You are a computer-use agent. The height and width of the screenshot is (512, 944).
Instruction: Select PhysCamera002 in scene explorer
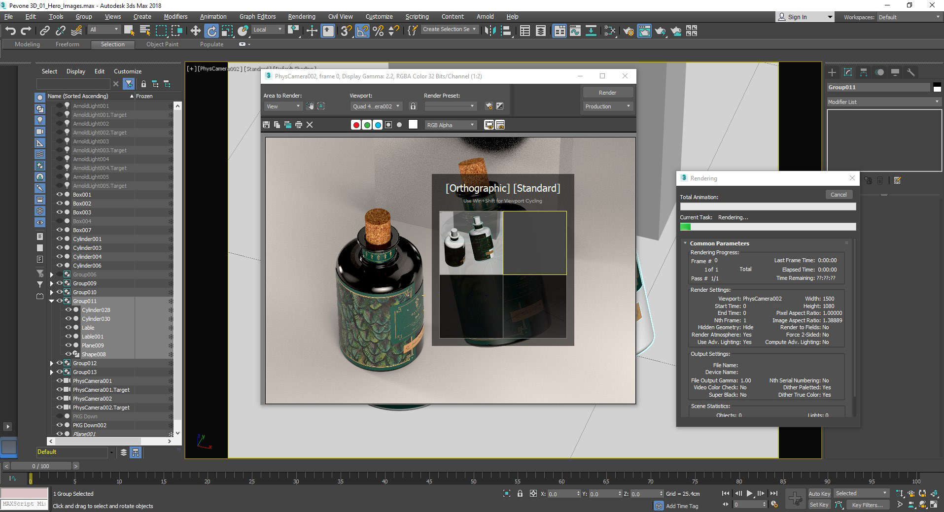[x=92, y=399]
